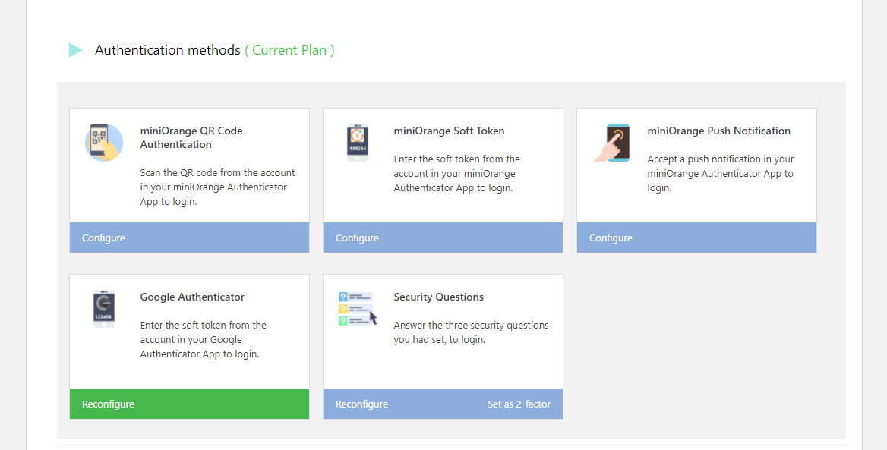This screenshot has height=450, width=887.
Task: Click the Security Questions list icon
Action: coord(357,309)
